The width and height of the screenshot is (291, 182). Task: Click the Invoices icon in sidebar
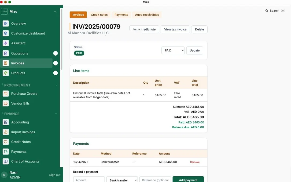tap(6, 63)
